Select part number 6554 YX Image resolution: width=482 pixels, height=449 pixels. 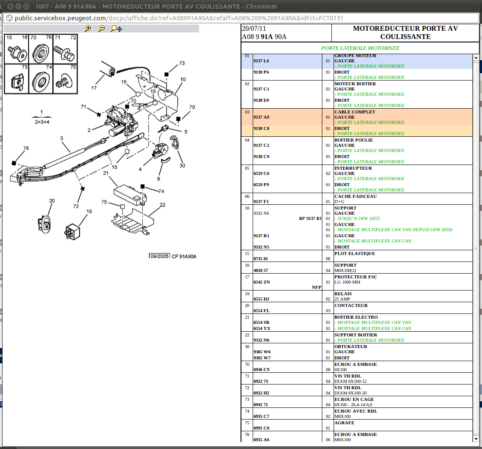point(262,329)
